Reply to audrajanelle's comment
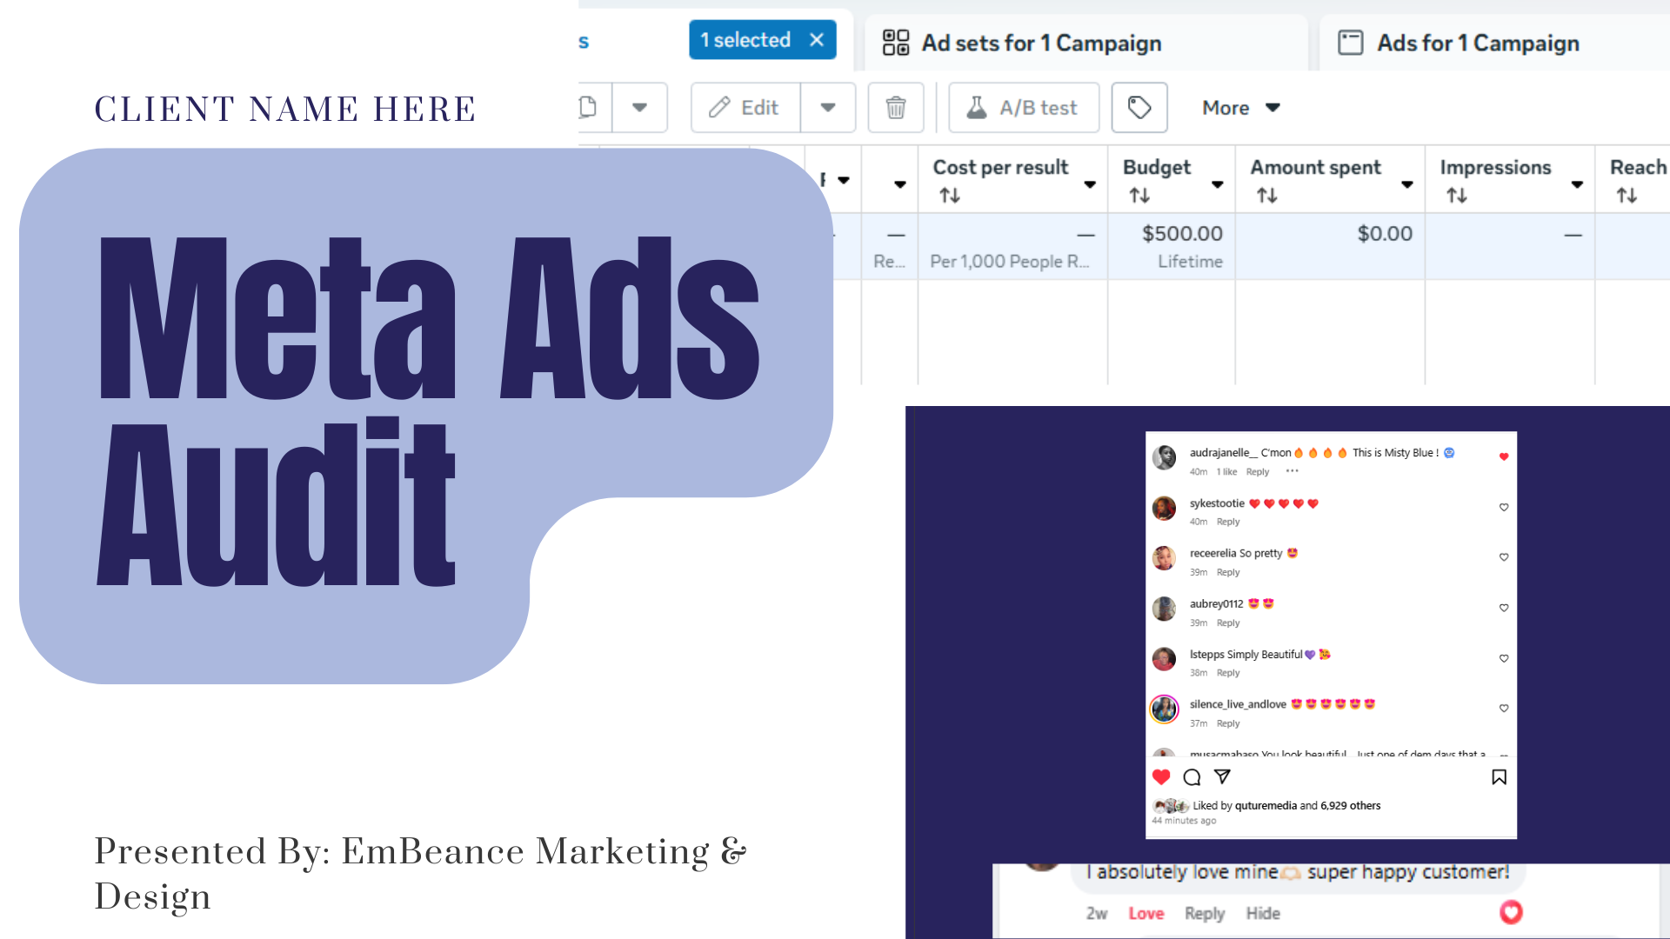Viewport: 1670px width, 939px height. point(1257,471)
